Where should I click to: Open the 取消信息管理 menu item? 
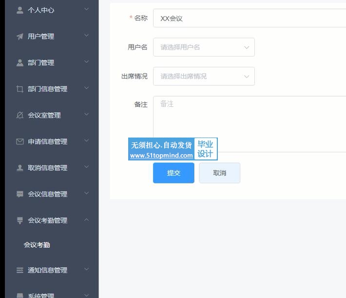pyautogui.click(x=52, y=168)
